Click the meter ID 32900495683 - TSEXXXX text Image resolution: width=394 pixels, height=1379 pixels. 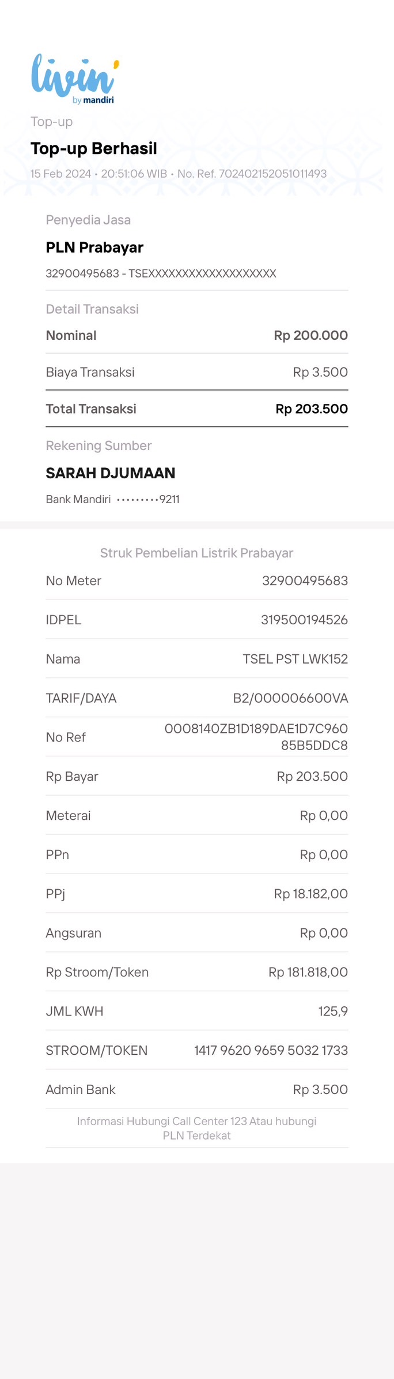click(161, 273)
